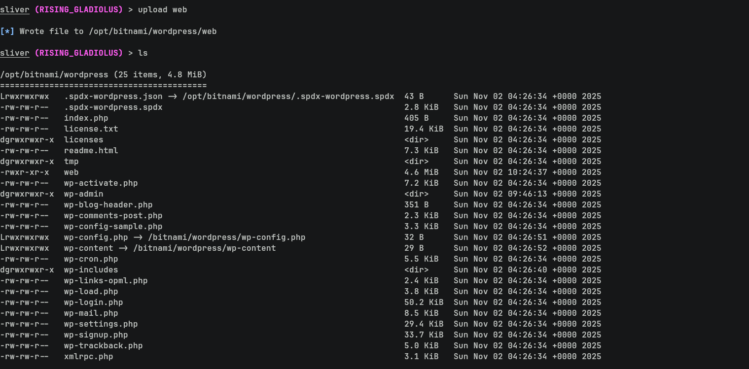Click the wp-settings.php filename
This screenshot has height=369, width=749.
coord(101,324)
